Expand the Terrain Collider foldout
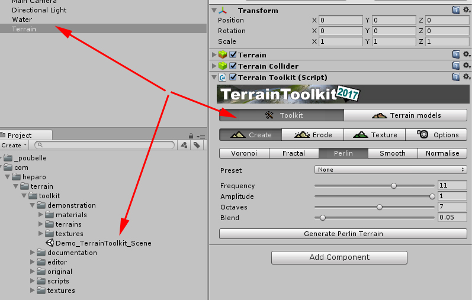Image resolution: width=472 pixels, height=300 pixels. pyautogui.click(x=214, y=66)
